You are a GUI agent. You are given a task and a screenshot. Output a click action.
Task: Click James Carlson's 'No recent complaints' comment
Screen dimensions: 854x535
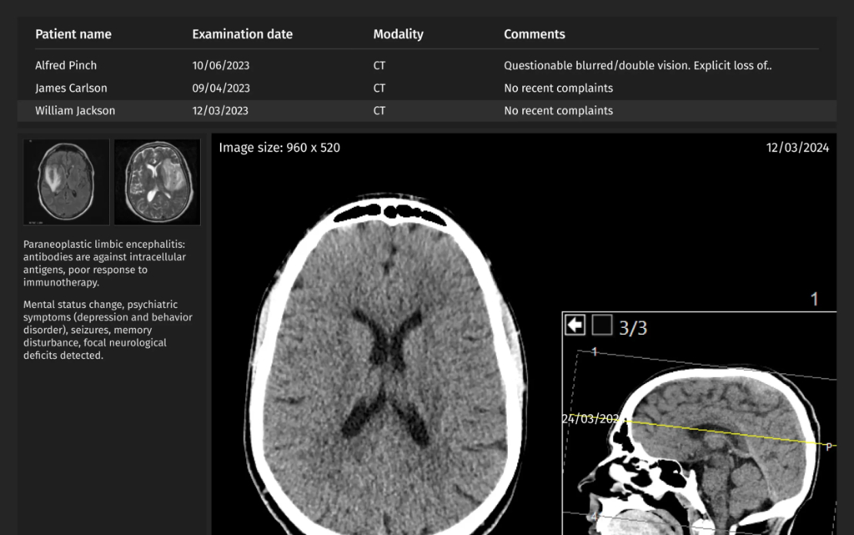coord(559,89)
